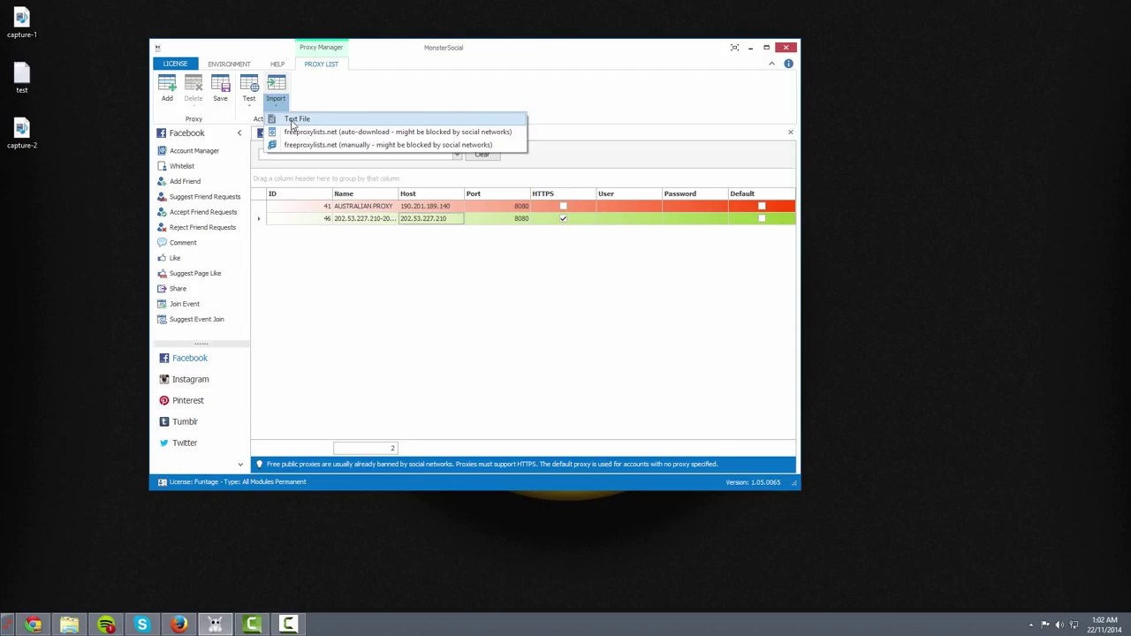This screenshot has width=1131, height=636.
Task: Sort by the Host column header
Action: [x=429, y=193]
